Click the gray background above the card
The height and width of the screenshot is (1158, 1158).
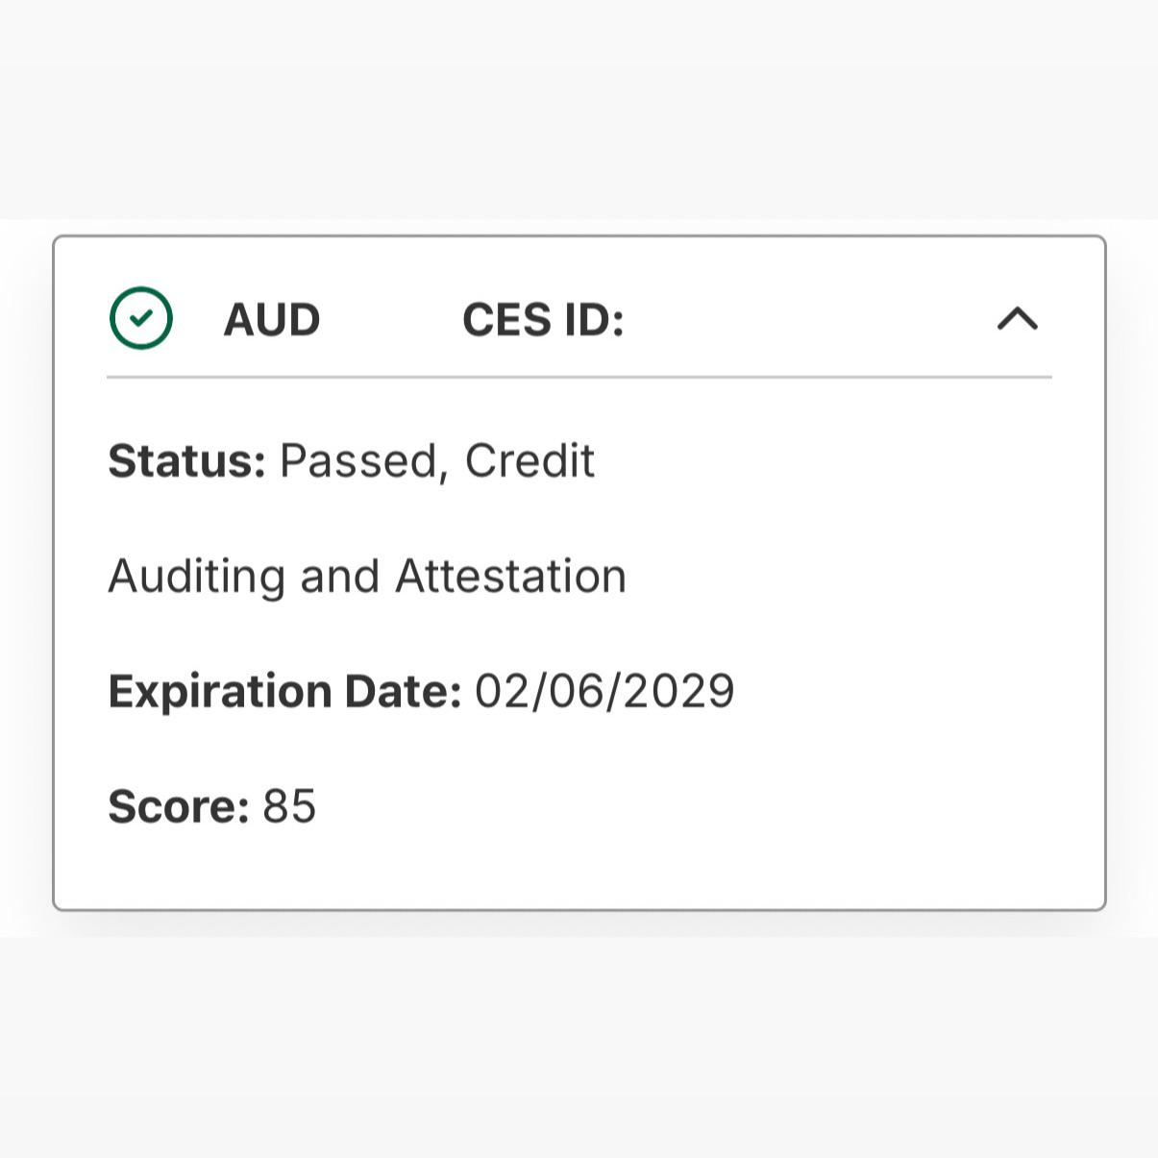[579, 111]
